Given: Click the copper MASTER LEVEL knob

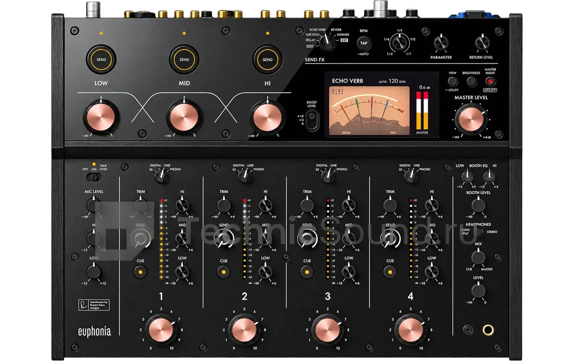Looking at the screenshot, I should click(x=471, y=119).
